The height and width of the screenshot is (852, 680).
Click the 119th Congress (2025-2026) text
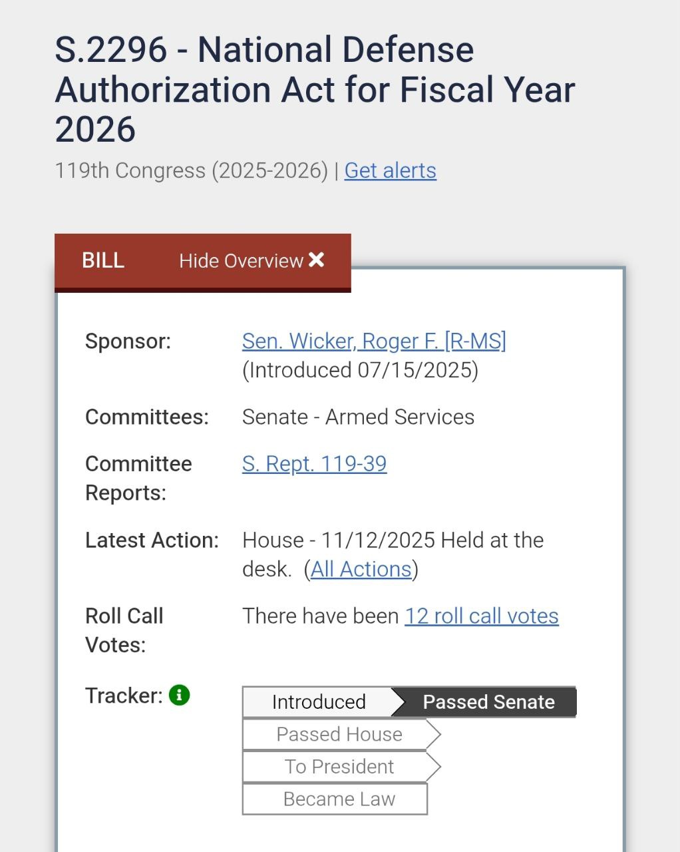pos(192,171)
